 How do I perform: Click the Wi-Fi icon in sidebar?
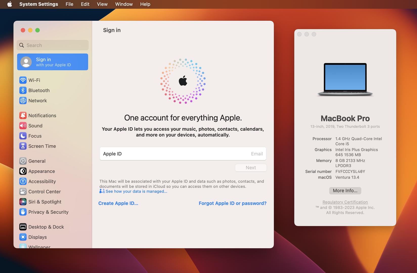[x=23, y=80]
